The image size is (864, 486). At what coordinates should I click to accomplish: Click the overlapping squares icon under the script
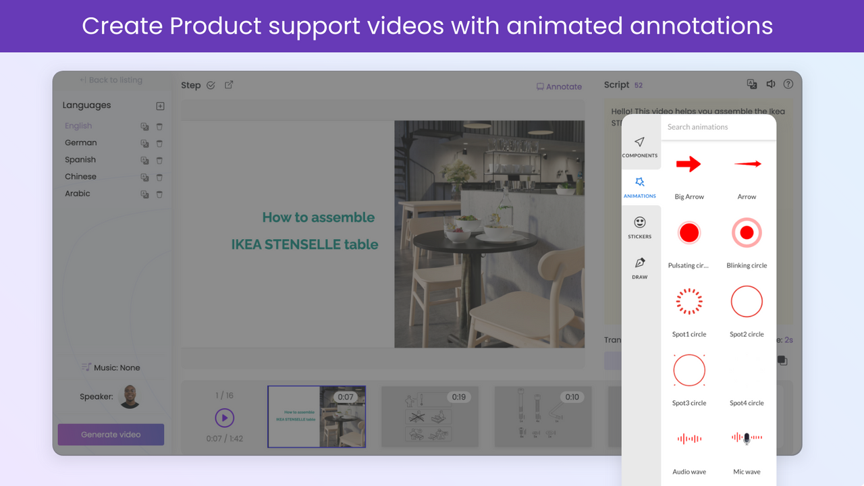782,360
